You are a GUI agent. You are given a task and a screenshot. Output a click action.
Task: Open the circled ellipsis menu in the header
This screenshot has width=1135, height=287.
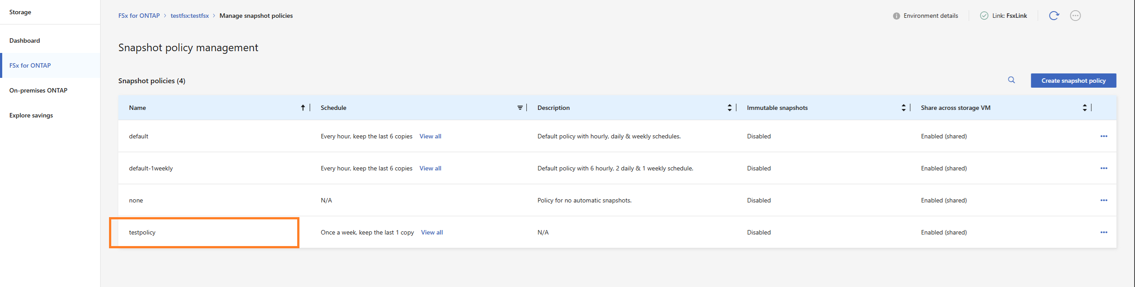(x=1075, y=16)
